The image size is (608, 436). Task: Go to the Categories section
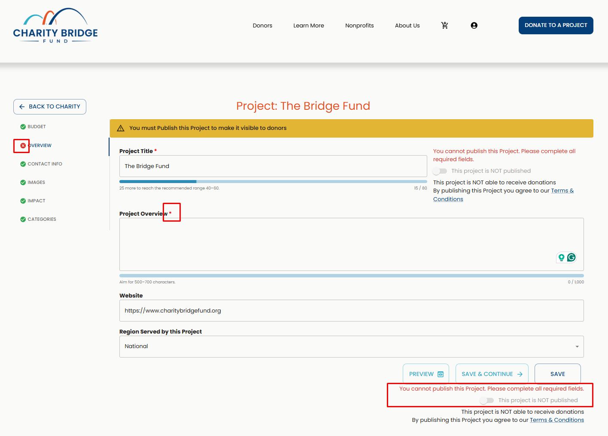coord(42,219)
